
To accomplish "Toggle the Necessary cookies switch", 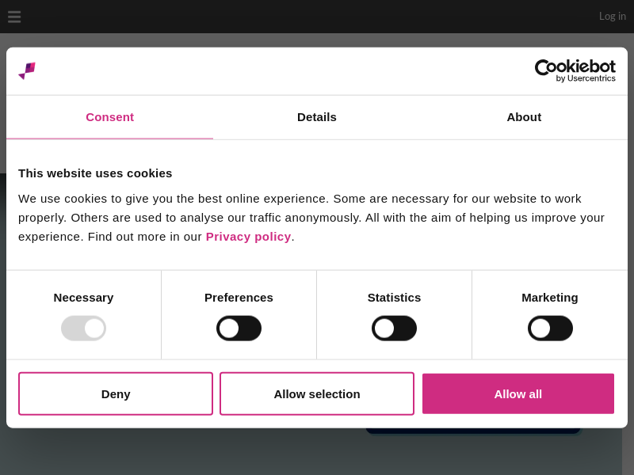I will click(83, 329).
